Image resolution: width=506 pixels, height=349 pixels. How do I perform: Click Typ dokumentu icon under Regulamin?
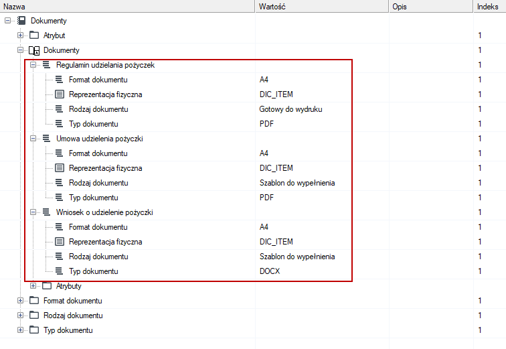tap(59, 124)
